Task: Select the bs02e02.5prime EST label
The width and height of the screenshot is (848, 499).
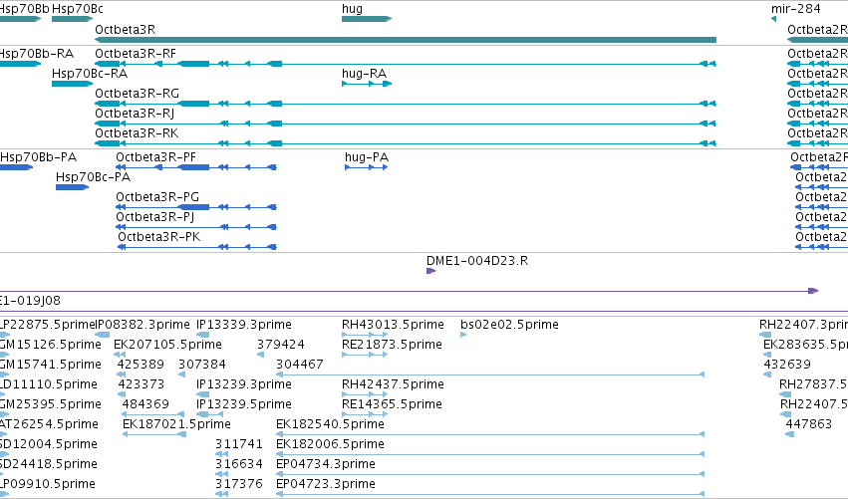Action: (x=509, y=325)
